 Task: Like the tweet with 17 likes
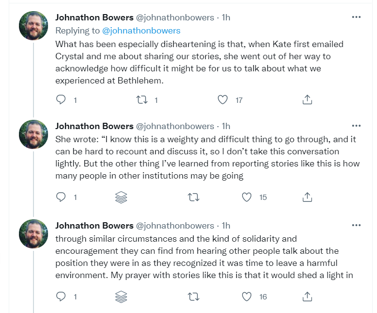(x=223, y=100)
